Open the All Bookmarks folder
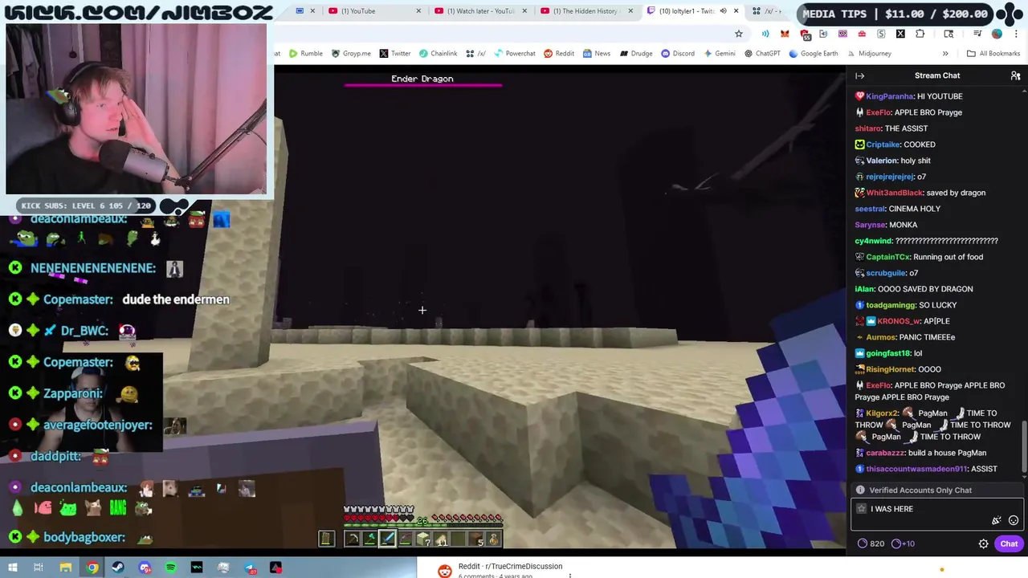 pos(993,54)
